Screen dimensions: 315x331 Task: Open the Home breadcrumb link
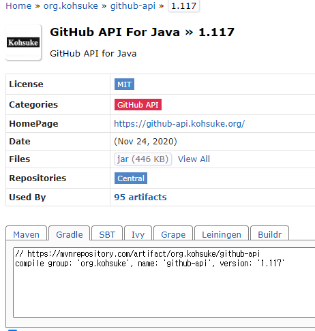(18, 6)
